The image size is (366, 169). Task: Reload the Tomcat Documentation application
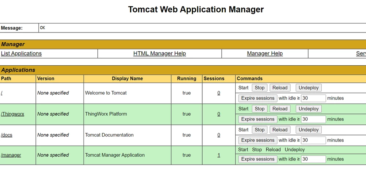[x=280, y=130]
